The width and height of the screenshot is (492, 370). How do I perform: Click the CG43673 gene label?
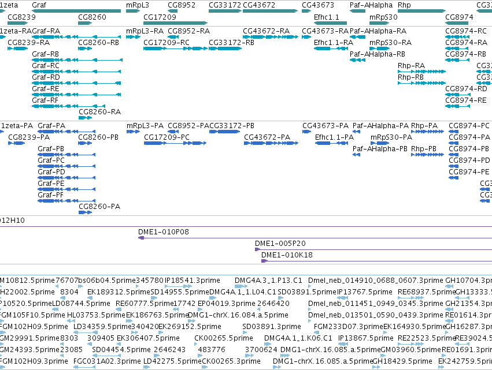(318, 5)
